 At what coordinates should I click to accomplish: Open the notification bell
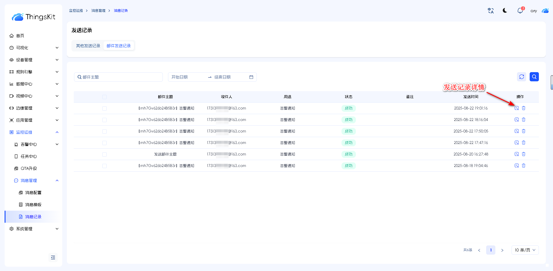click(520, 11)
